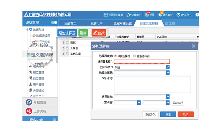Viewport: 221px width, 136px height.
Task: Switch to the 我的首页 tab
Action: pyautogui.click(x=70, y=23)
